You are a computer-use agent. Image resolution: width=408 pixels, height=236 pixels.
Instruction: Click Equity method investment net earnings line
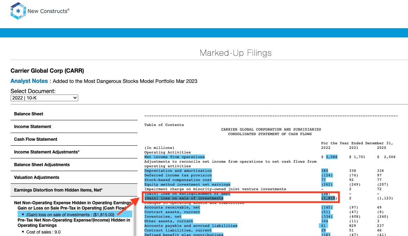click(187, 184)
